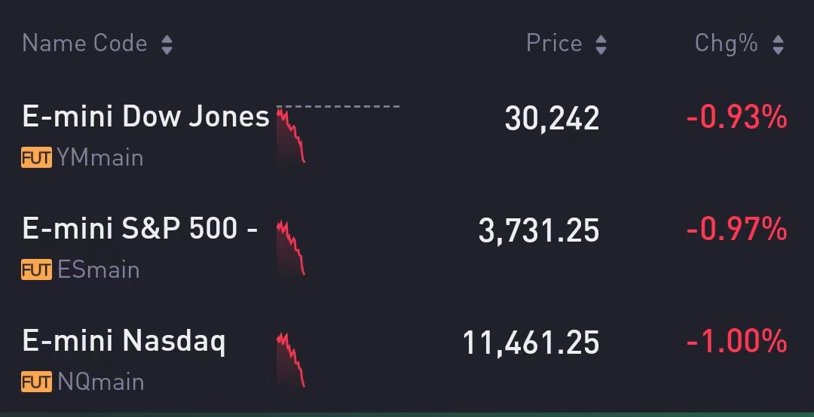Click the -1.00% Nasdaq change
The width and height of the screenshot is (814, 417).
736,342
